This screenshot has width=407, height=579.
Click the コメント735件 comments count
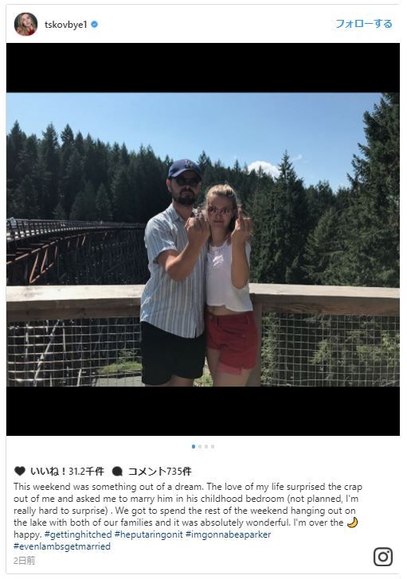pyautogui.click(x=160, y=471)
